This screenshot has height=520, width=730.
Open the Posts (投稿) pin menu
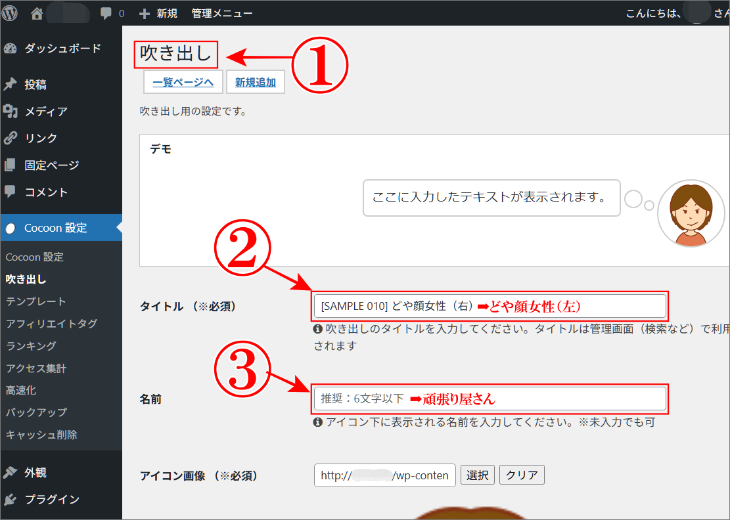pos(35,85)
